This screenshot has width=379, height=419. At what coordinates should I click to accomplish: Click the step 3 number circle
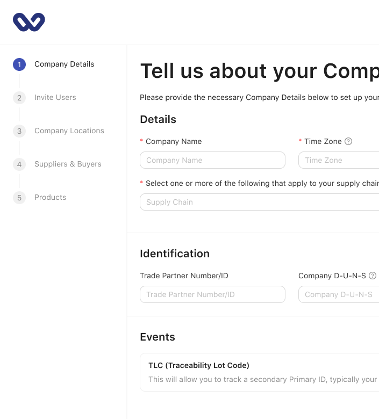(x=19, y=131)
